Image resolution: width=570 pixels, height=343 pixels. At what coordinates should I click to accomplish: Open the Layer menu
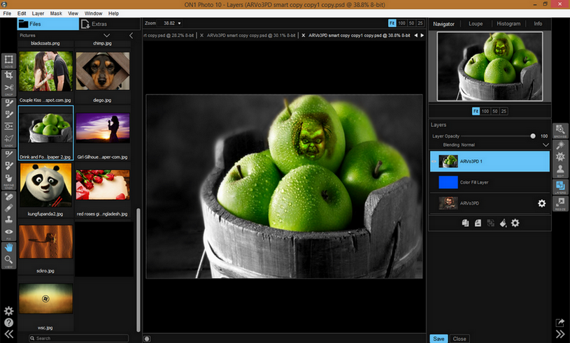coord(38,13)
